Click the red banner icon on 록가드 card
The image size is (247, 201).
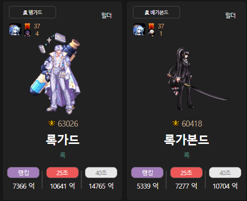[x=27, y=26]
